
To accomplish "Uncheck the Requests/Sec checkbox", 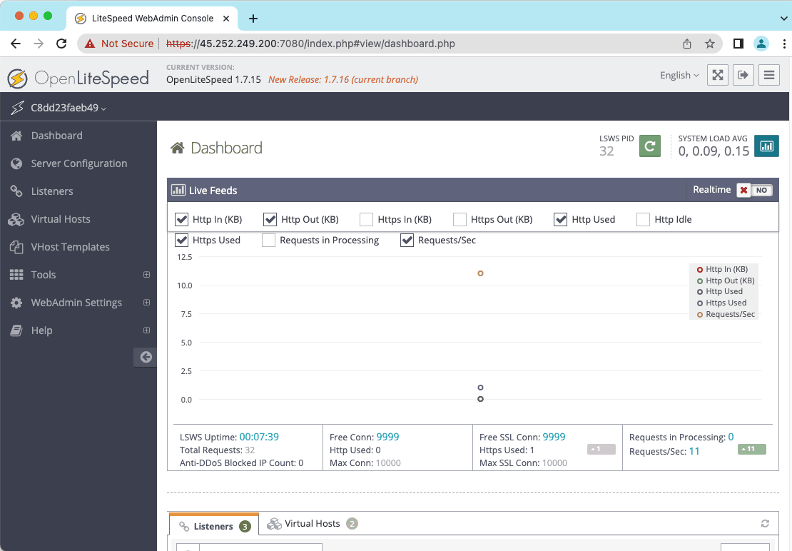I will point(407,241).
